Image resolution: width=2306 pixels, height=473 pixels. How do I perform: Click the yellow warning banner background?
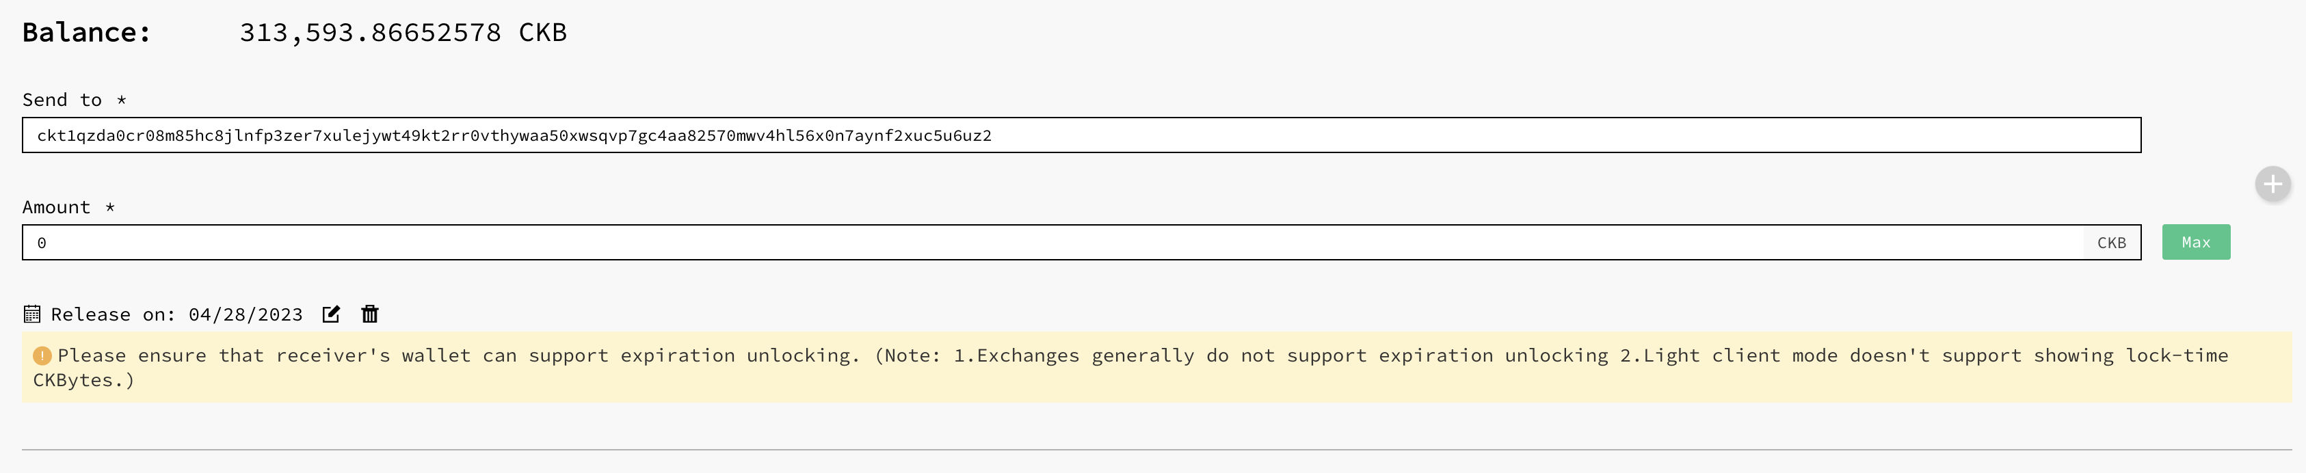coord(1156,368)
